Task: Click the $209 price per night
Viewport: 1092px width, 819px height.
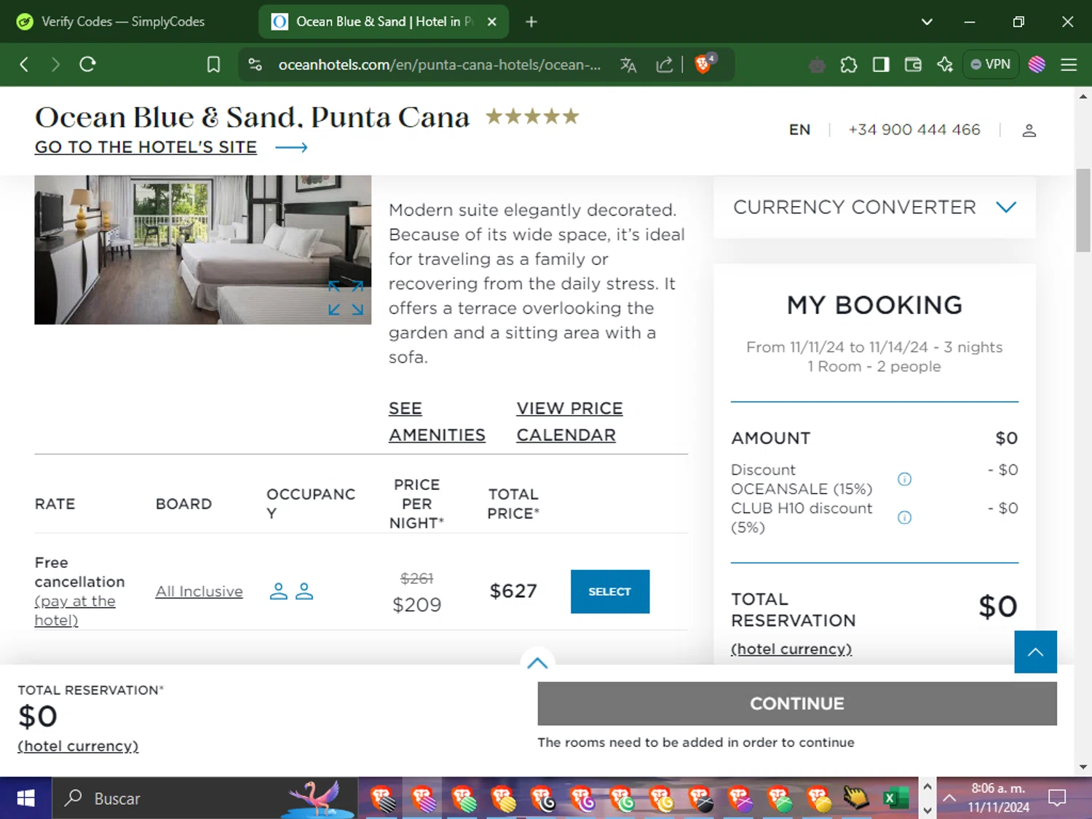Action: (x=416, y=604)
